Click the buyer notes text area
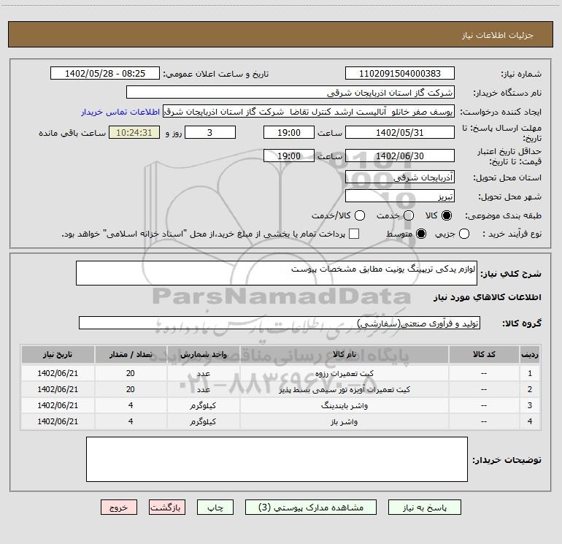Screen dimensions: 562x544 277,459
